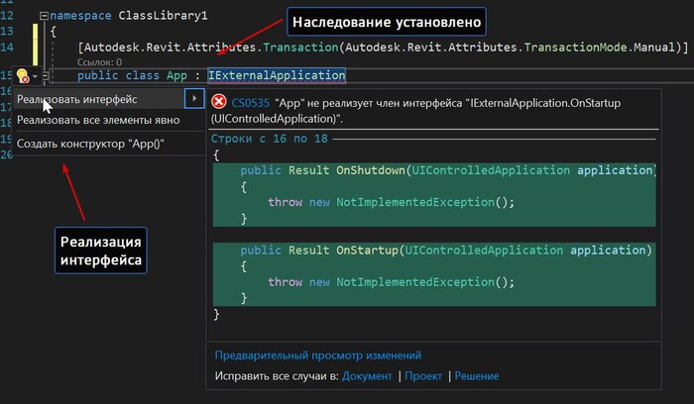Click 'Ссылок: 0' CodeLens reference count
This screenshot has width=694, height=404.
click(x=99, y=62)
